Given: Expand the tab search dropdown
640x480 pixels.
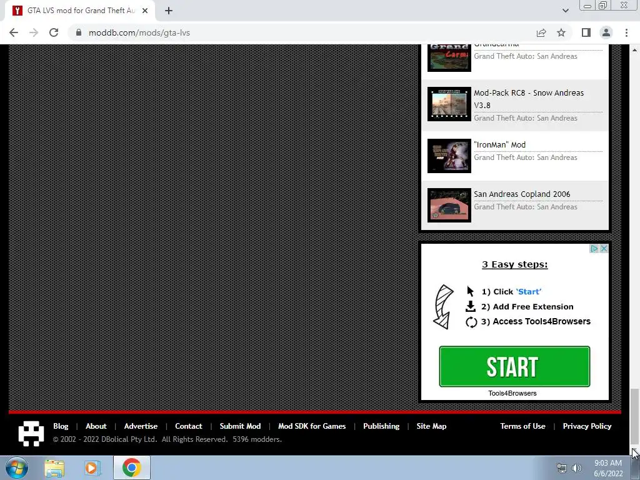Looking at the screenshot, I should point(565,11).
